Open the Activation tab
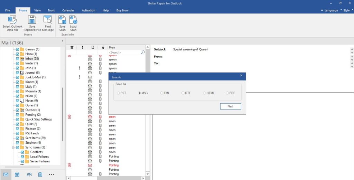Viewport: 354px width, 180px height. (x=88, y=10)
